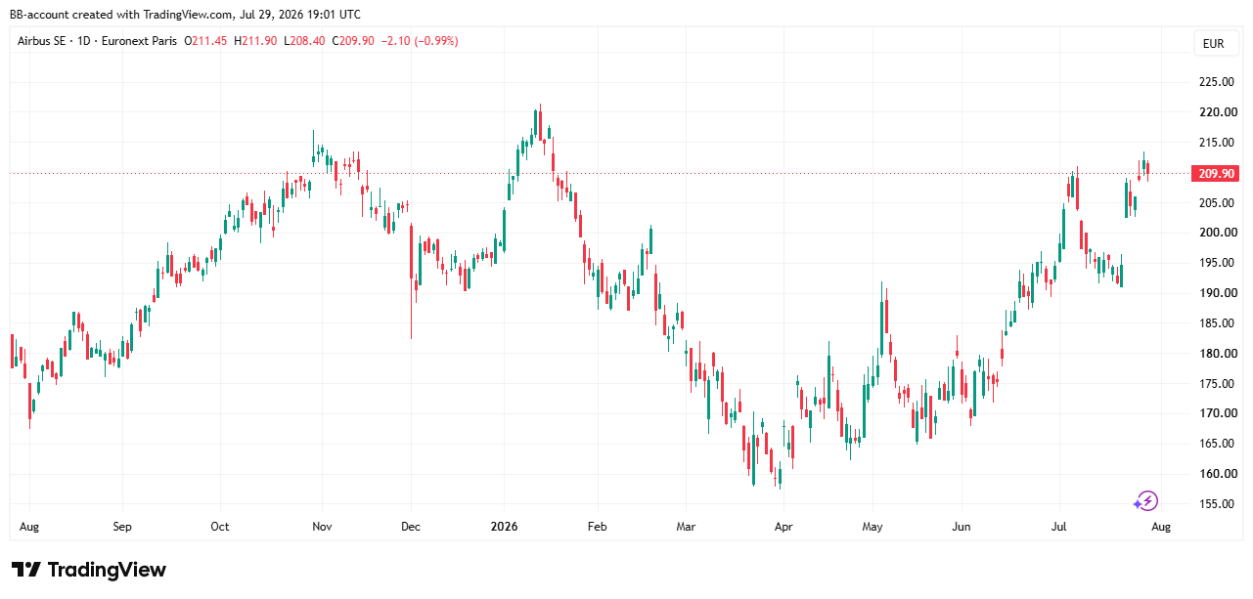The image size is (1253, 599).
Task: Click the 175.00 price axis label
Action: (x=1218, y=384)
